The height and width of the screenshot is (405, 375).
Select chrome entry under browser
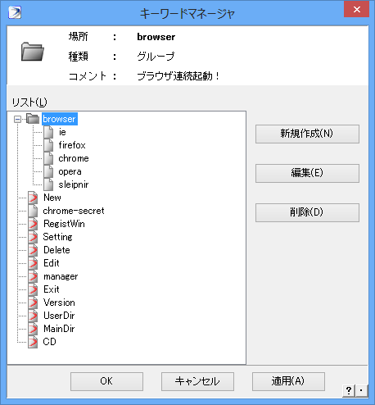[74, 158]
